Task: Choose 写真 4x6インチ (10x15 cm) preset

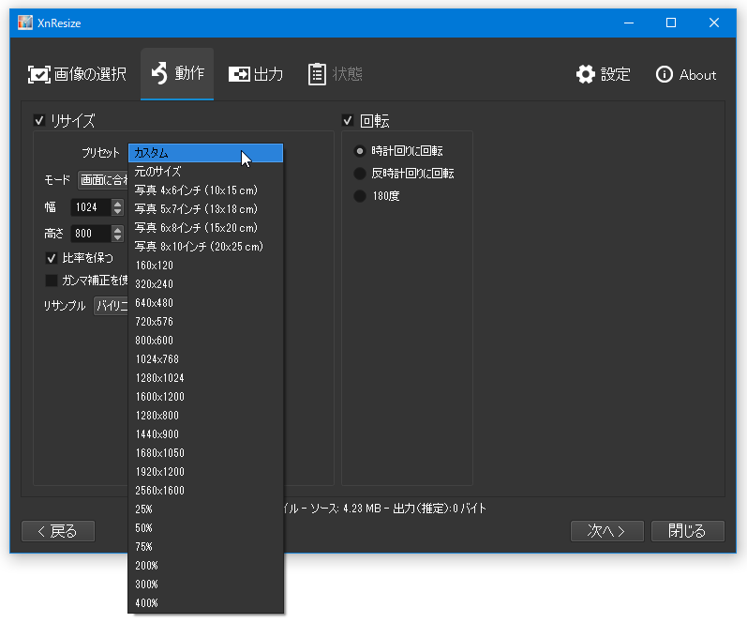Action: point(205,190)
